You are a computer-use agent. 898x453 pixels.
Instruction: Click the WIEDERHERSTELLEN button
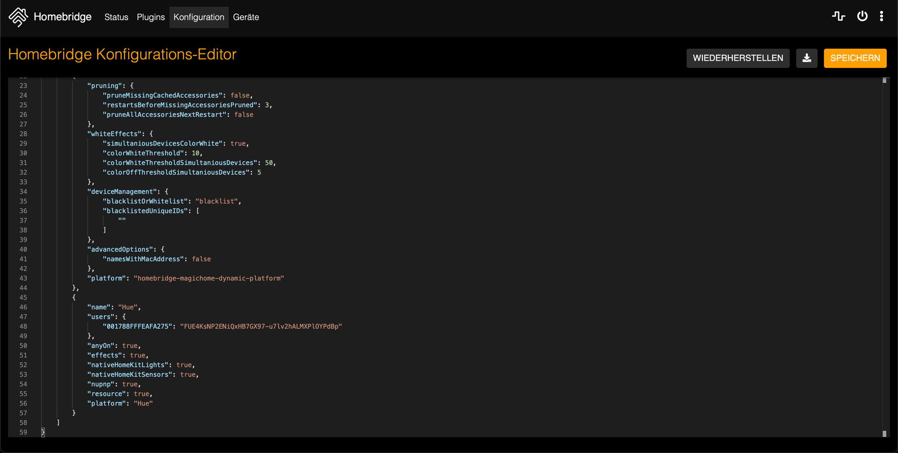(738, 58)
